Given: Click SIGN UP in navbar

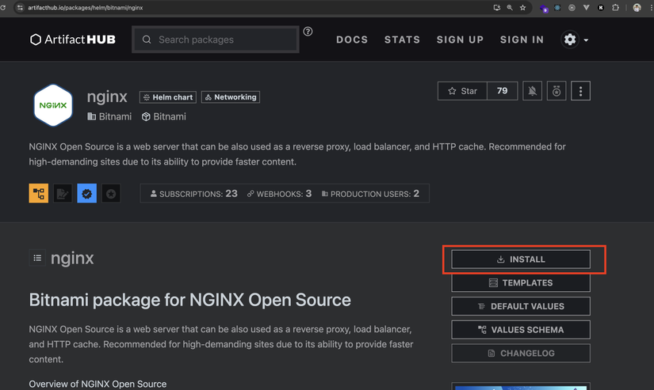Looking at the screenshot, I should click(x=460, y=40).
